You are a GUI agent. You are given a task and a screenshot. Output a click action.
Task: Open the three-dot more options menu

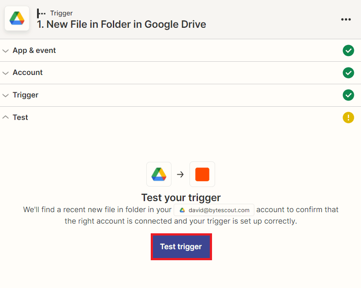point(346,19)
